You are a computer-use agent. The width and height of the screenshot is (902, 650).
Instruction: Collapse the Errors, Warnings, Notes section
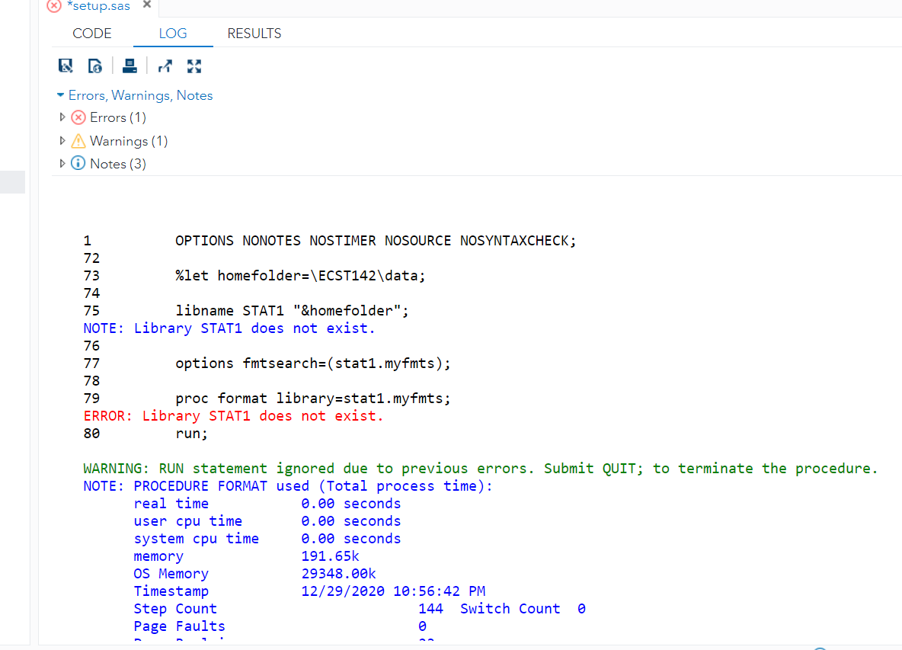click(60, 95)
